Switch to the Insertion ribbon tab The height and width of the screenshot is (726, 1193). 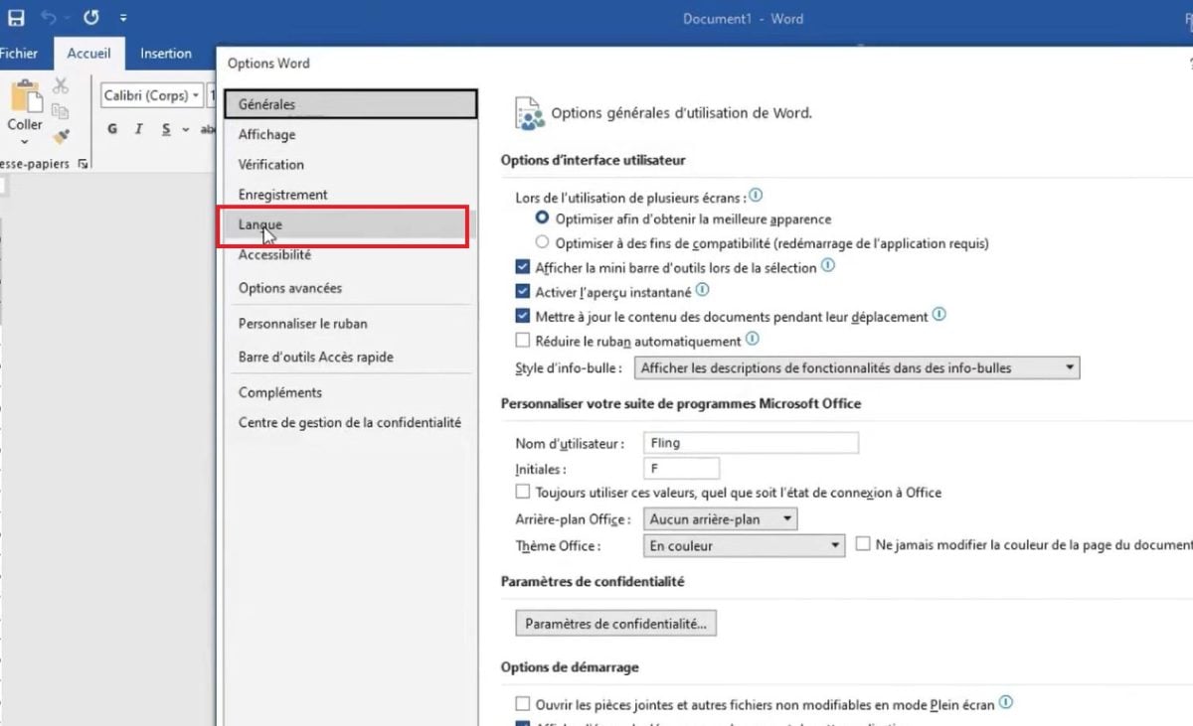tap(166, 54)
